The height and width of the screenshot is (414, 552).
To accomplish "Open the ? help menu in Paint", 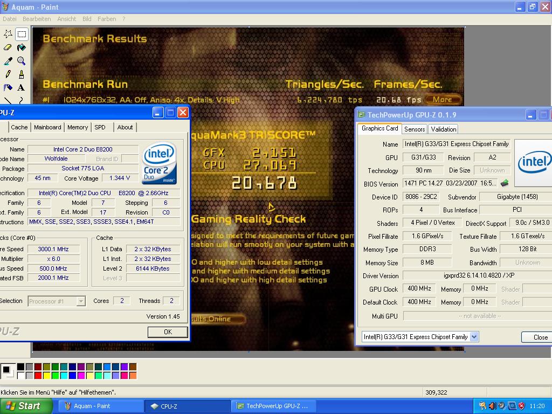I will [123, 19].
